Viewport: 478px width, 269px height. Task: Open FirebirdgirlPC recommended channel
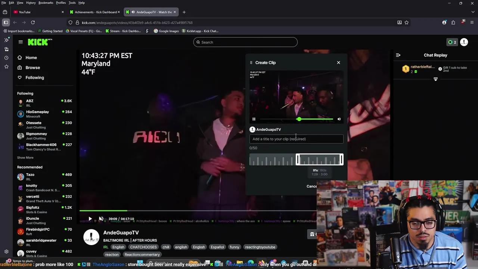tap(44, 231)
